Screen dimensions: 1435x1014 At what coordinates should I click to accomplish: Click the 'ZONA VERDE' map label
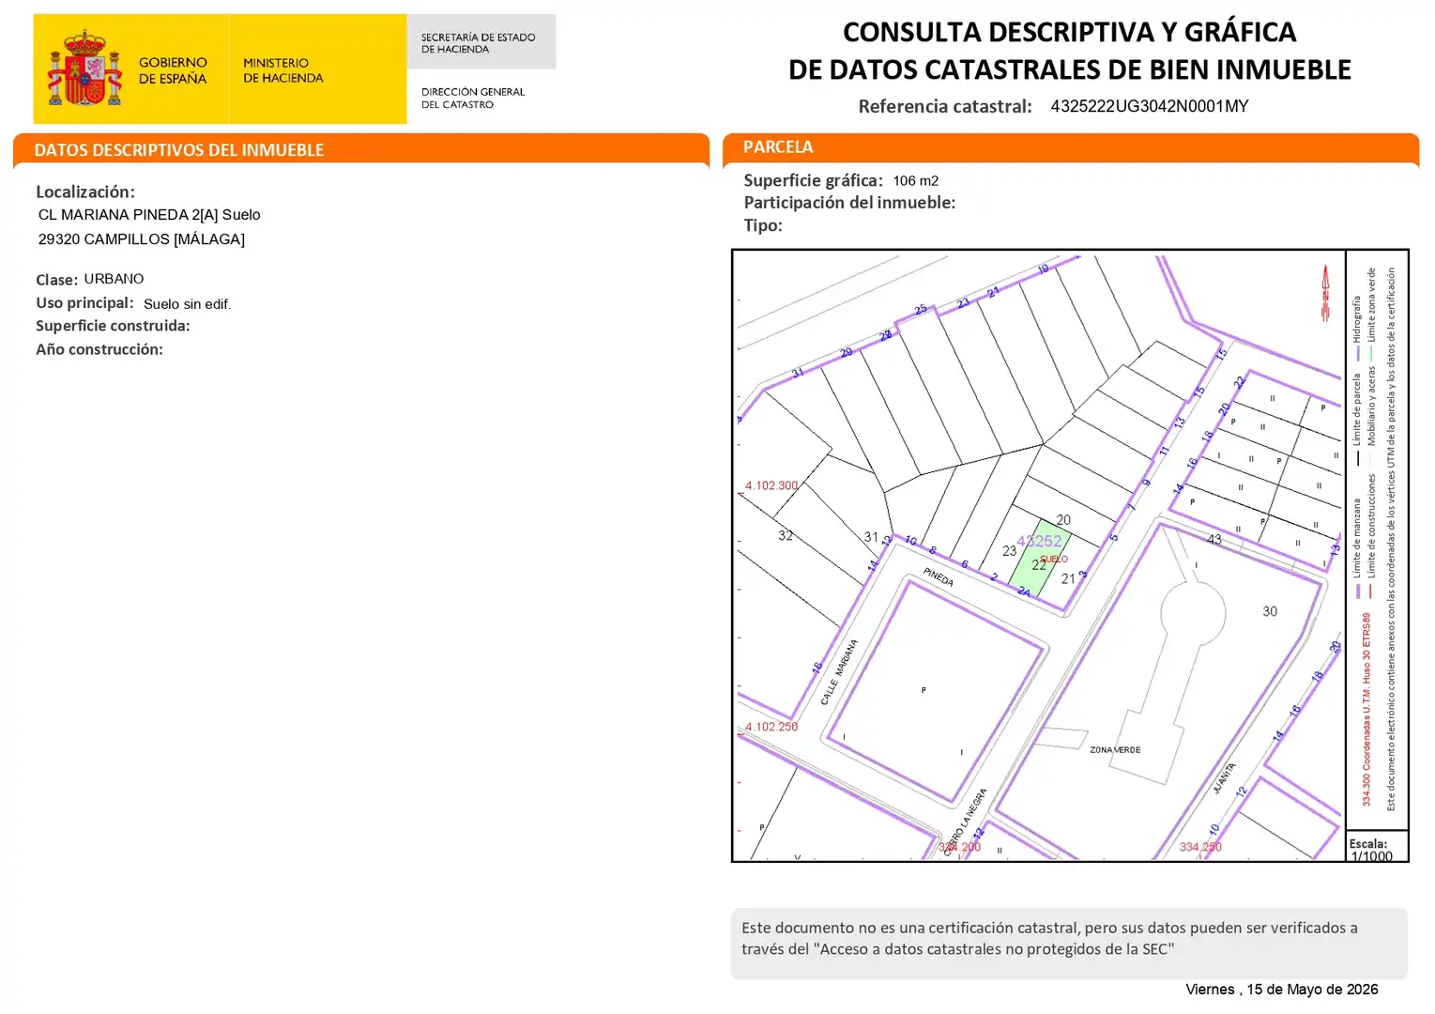pos(1115,750)
